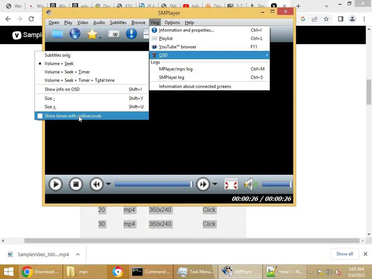Image resolution: width=372 pixels, height=279 pixels.
Task: Take screenshot with camera toolbar icon
Action: point(114,34)
